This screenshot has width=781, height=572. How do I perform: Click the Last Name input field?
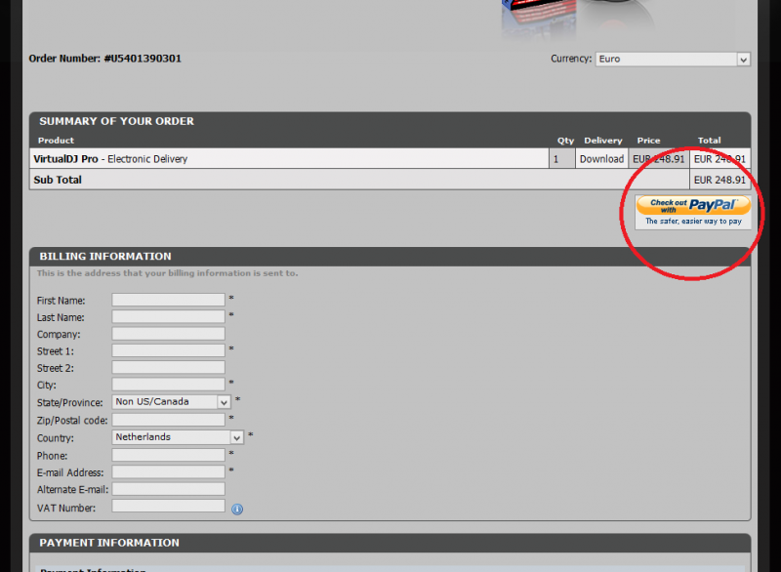point(168,316)
